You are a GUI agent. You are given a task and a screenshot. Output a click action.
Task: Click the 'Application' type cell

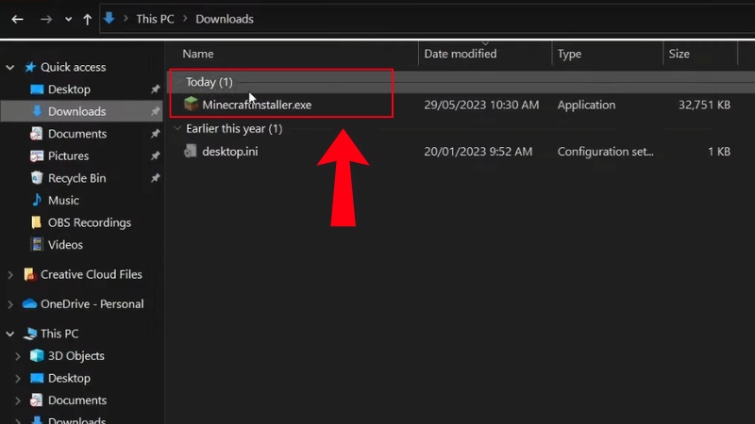click(x=586, y=105)
